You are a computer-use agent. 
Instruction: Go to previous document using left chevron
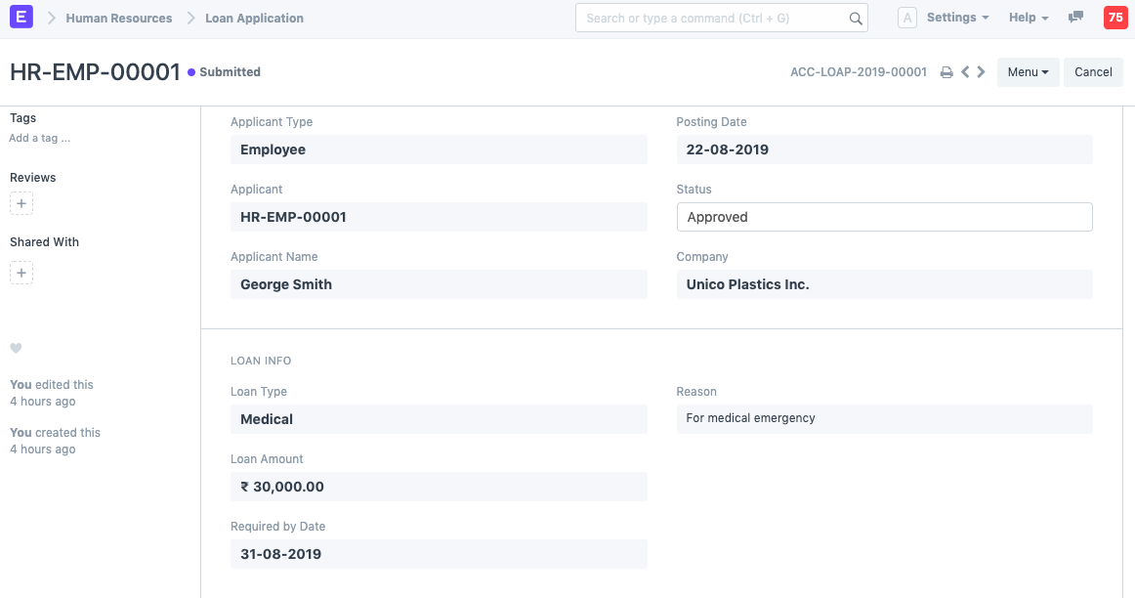(964, 71)
